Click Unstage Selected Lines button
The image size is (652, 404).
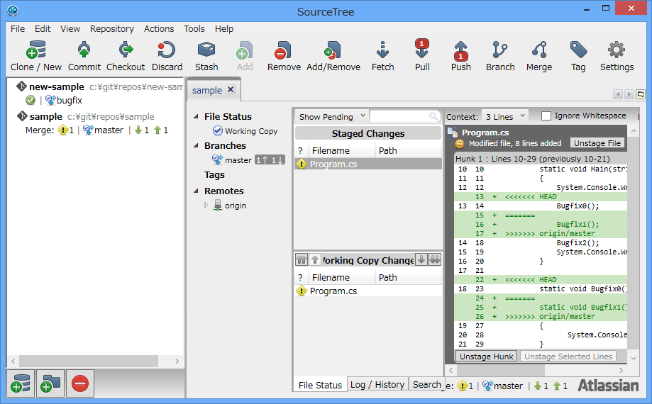(x=568, y=357)
